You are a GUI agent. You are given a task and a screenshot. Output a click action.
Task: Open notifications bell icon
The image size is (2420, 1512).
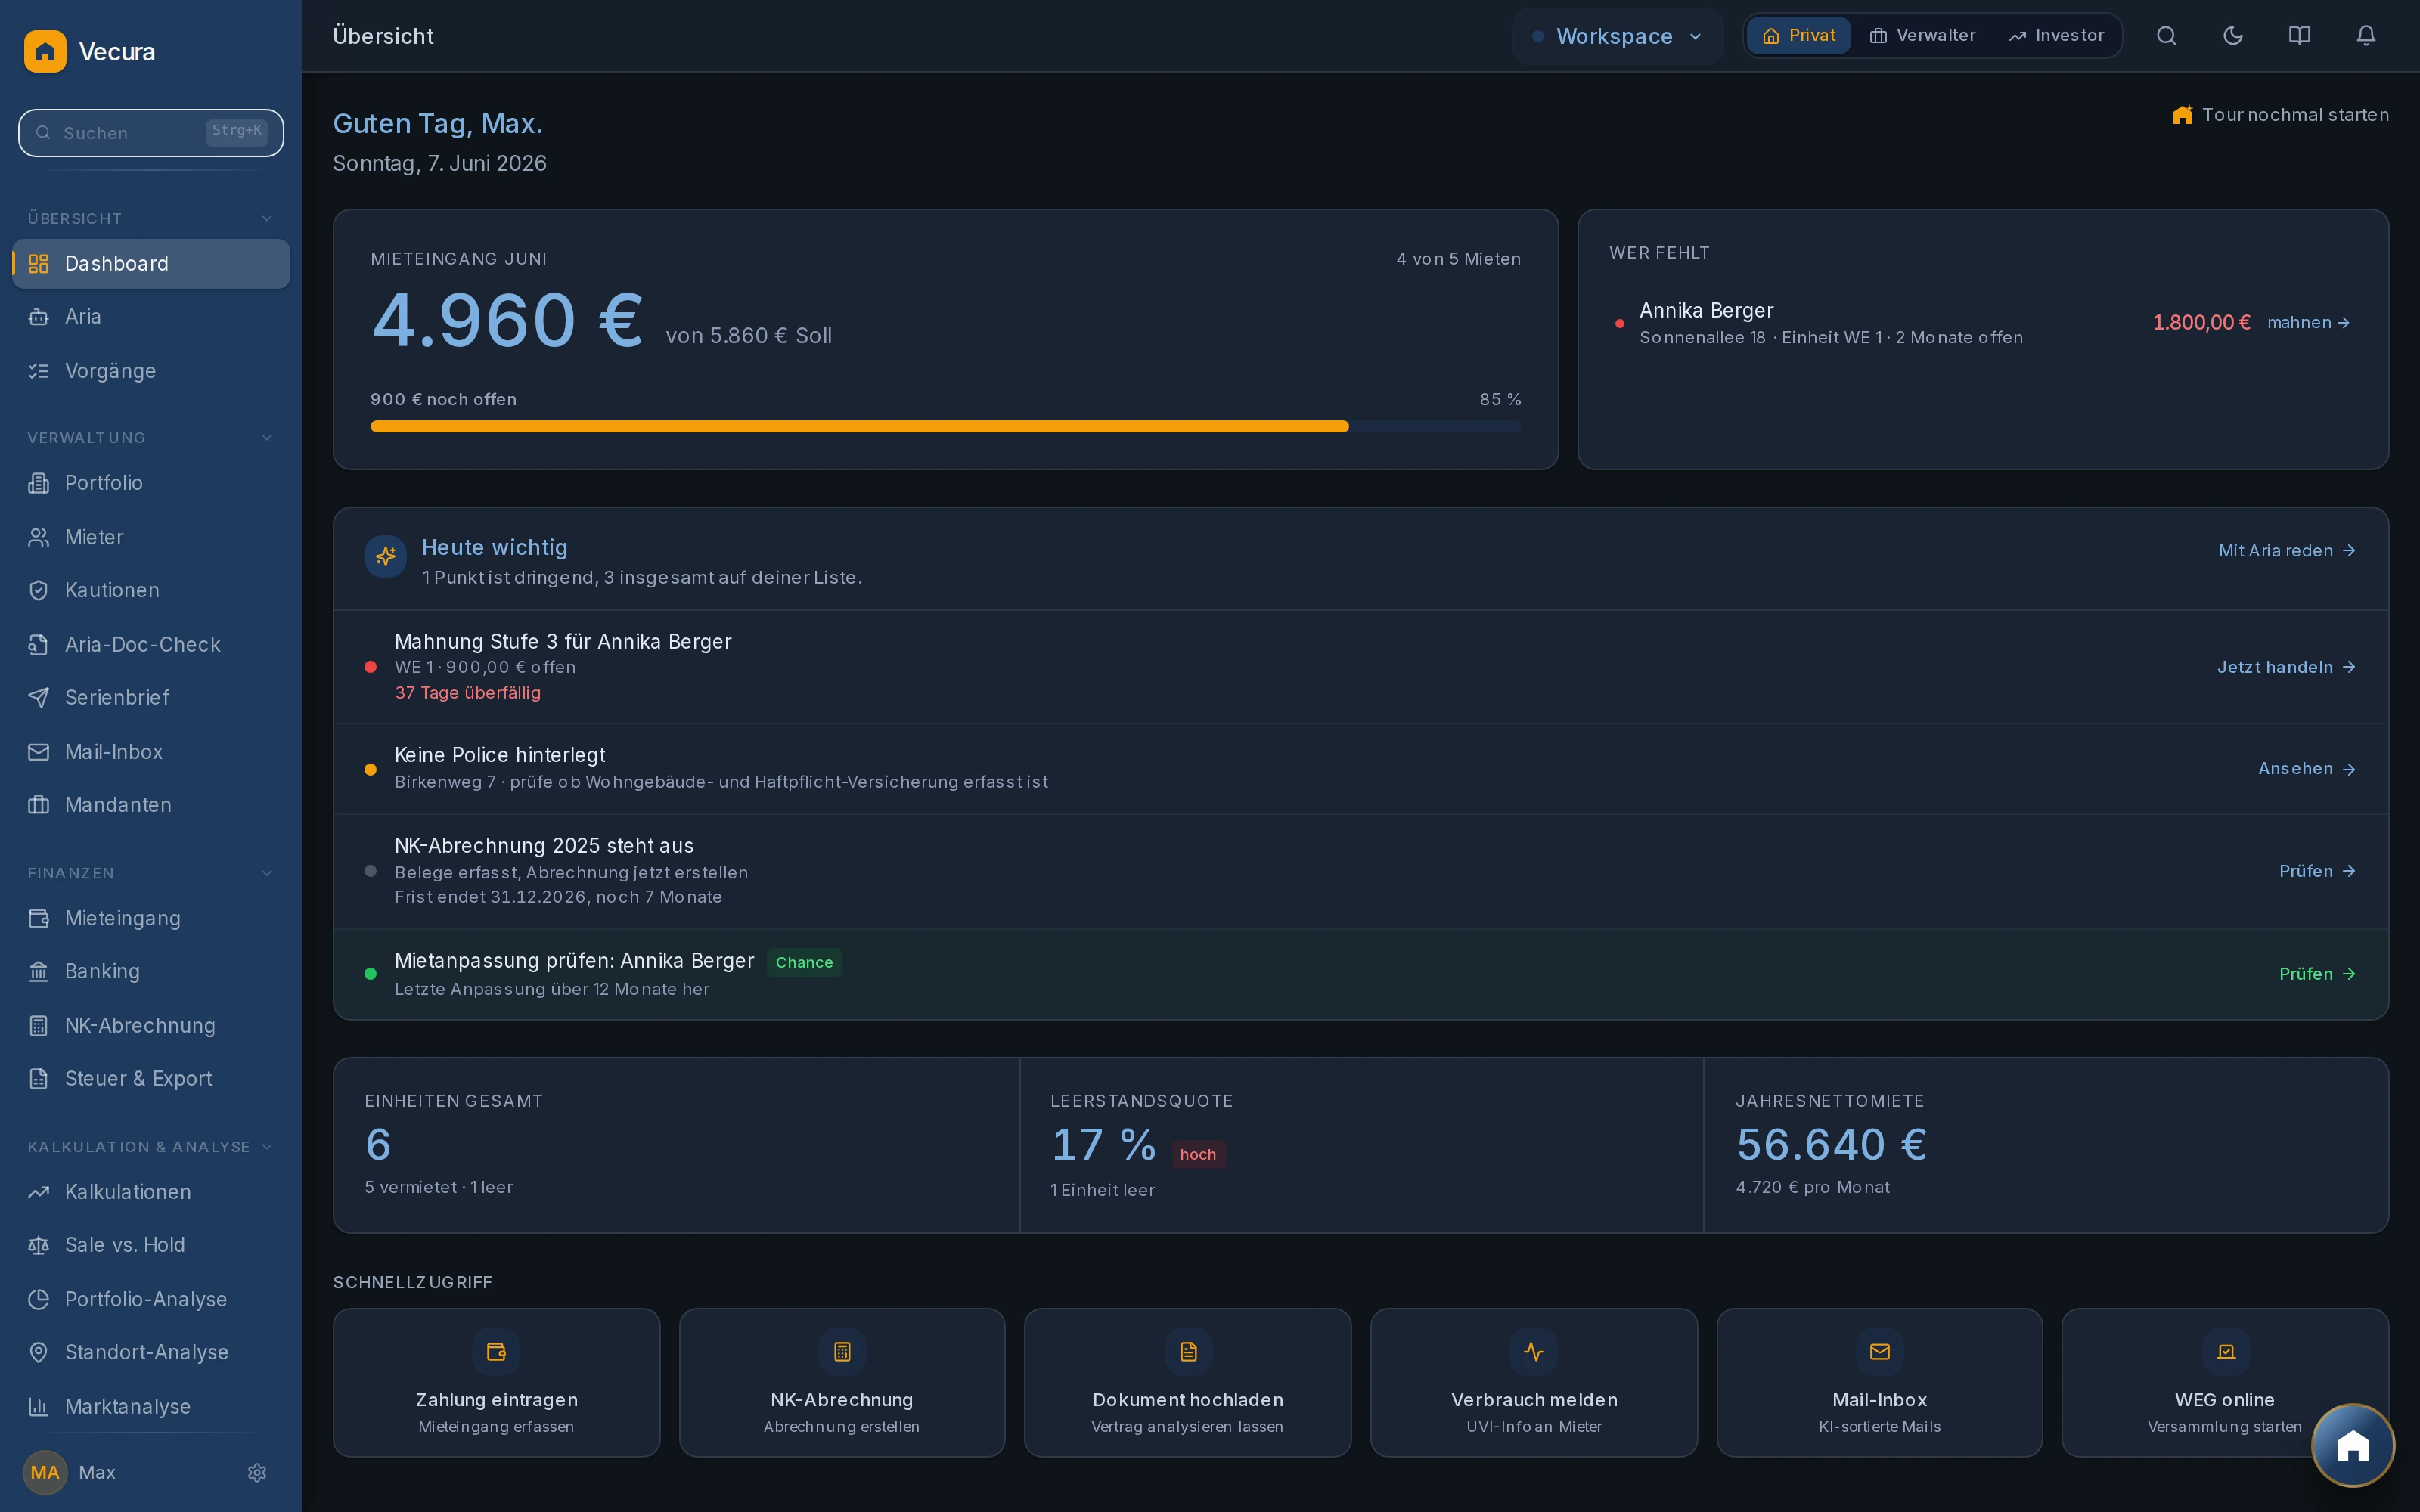(2366, 36)
